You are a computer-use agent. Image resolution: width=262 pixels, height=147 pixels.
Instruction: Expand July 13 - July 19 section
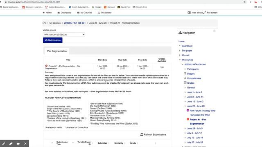click(185, 138)
